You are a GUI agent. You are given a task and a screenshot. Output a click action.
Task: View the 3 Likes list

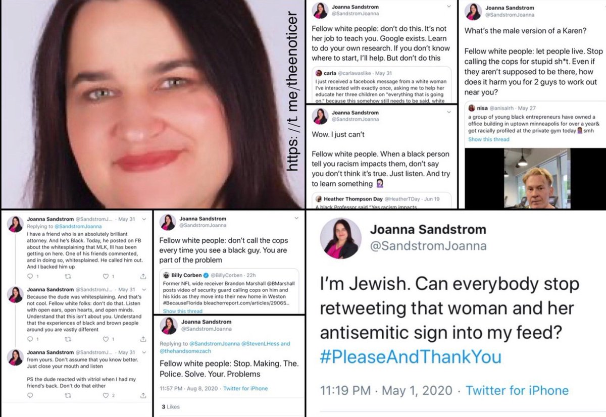pyautogui.click(x=170, y=406)
